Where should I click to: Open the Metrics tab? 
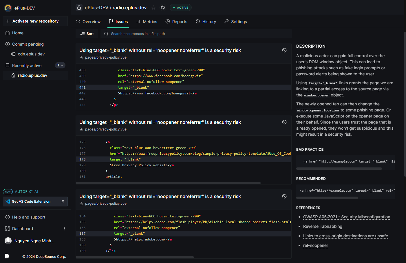tap(147, 22)
